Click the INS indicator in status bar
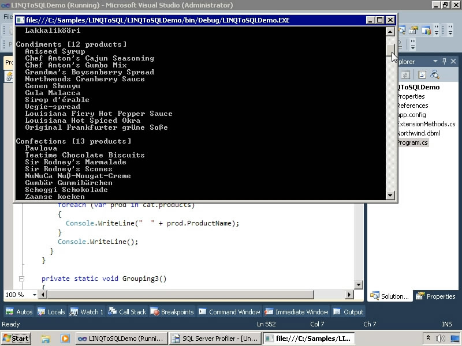 tap(446, 324)
